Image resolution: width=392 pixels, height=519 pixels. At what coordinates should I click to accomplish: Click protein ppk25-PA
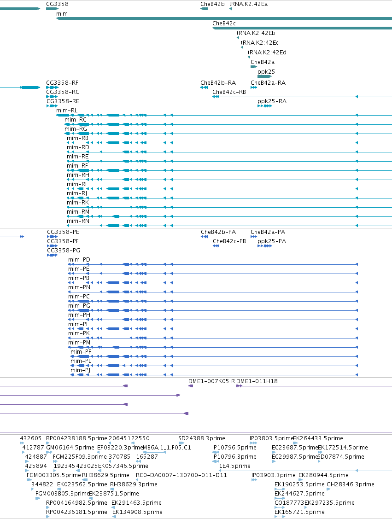272,241
